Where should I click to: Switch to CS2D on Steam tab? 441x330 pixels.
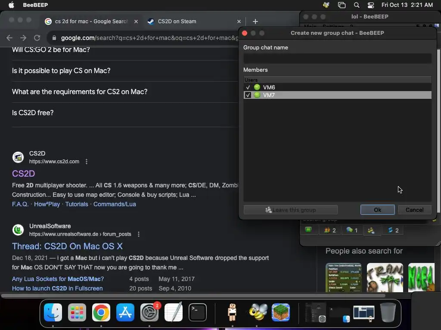tap(194, 21)
